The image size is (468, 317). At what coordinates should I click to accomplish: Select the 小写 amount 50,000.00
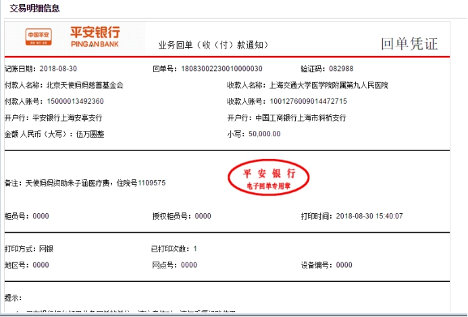click(x=265, y=134)
